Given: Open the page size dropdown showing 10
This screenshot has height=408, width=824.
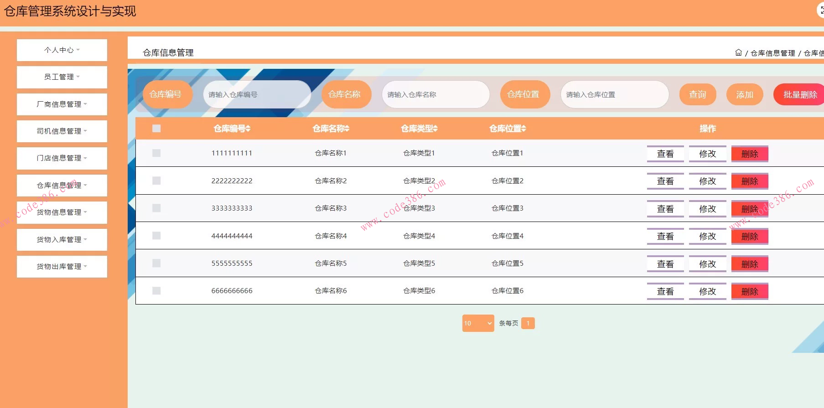Looking at the screenshot, I should coord(478,323).
